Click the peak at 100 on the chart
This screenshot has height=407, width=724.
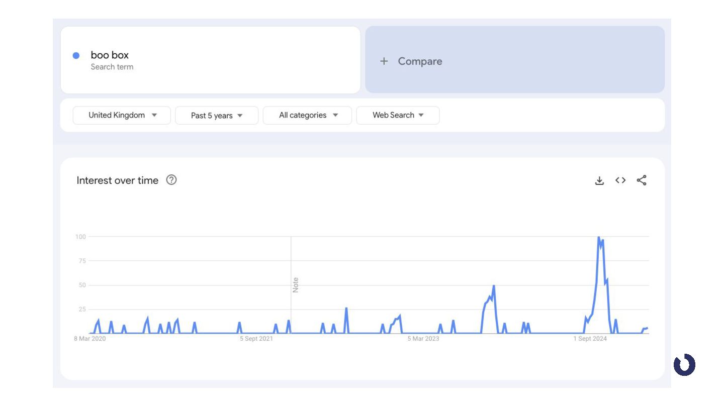(x=598, y=237)
